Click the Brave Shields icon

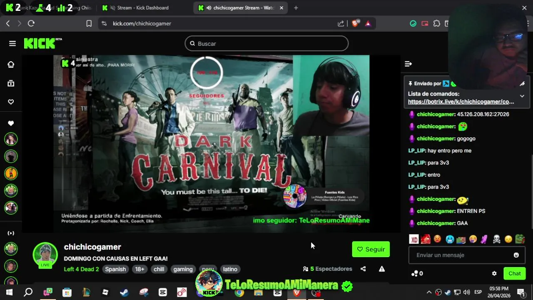pos(355,24)
